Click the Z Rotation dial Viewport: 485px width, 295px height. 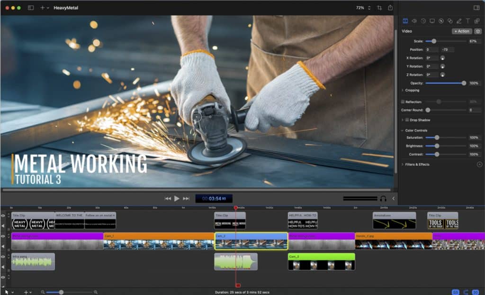point(443,74)
